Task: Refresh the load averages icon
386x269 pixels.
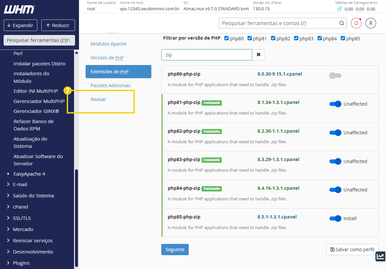Action: [x=339, y=9]
